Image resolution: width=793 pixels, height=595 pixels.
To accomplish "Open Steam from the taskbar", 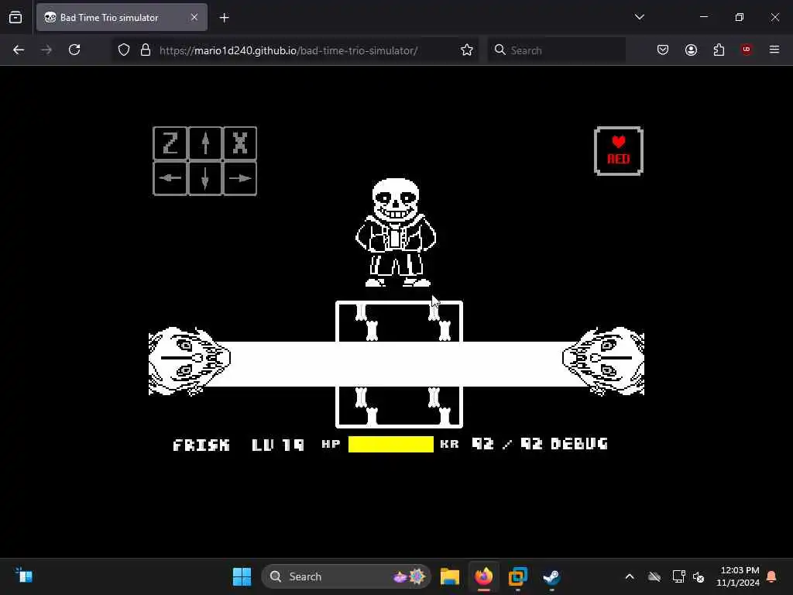I will [x=551, y=576].
